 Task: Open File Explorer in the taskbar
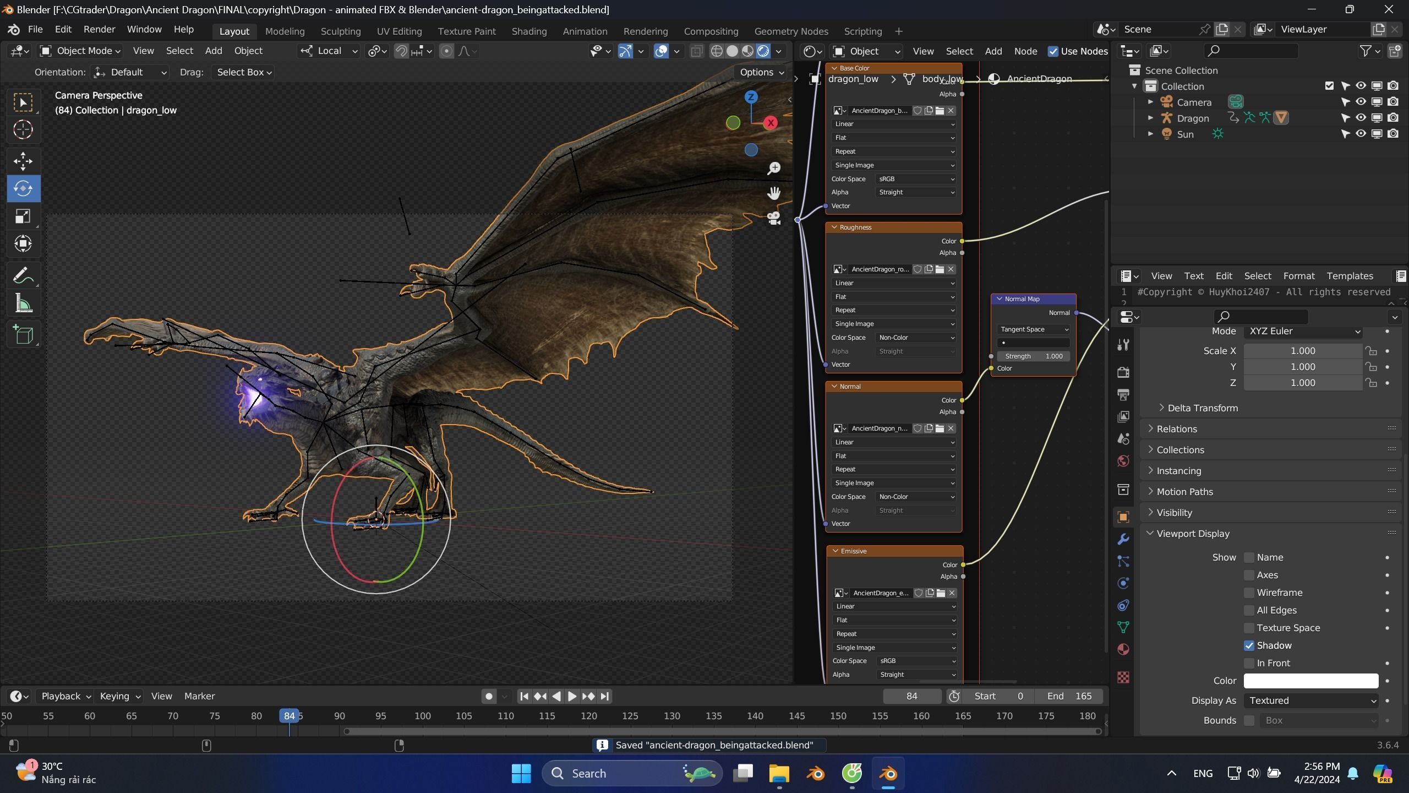coord(779,774)
